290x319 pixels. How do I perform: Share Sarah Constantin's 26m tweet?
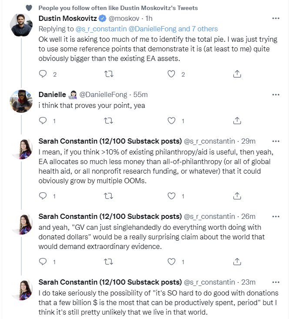237,262
